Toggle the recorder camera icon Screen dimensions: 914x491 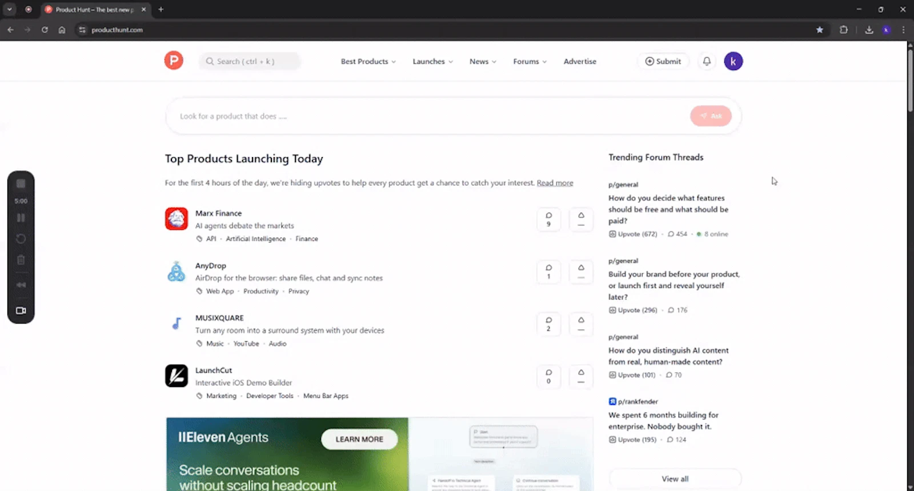21,310
